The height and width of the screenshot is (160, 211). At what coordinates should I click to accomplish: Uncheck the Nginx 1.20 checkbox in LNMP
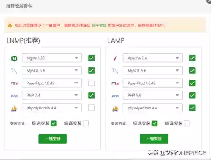tap(91, 58)
